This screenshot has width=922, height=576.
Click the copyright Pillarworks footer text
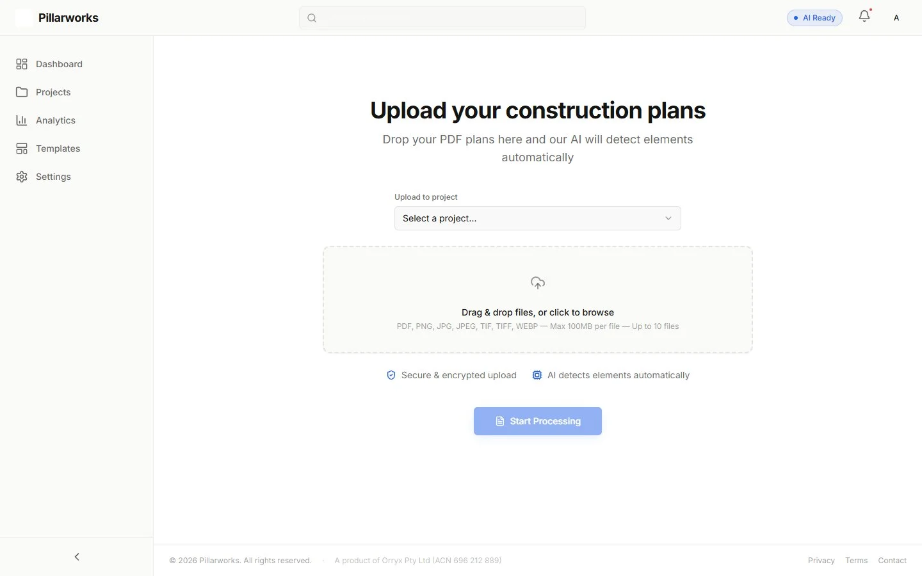point(240,561)
